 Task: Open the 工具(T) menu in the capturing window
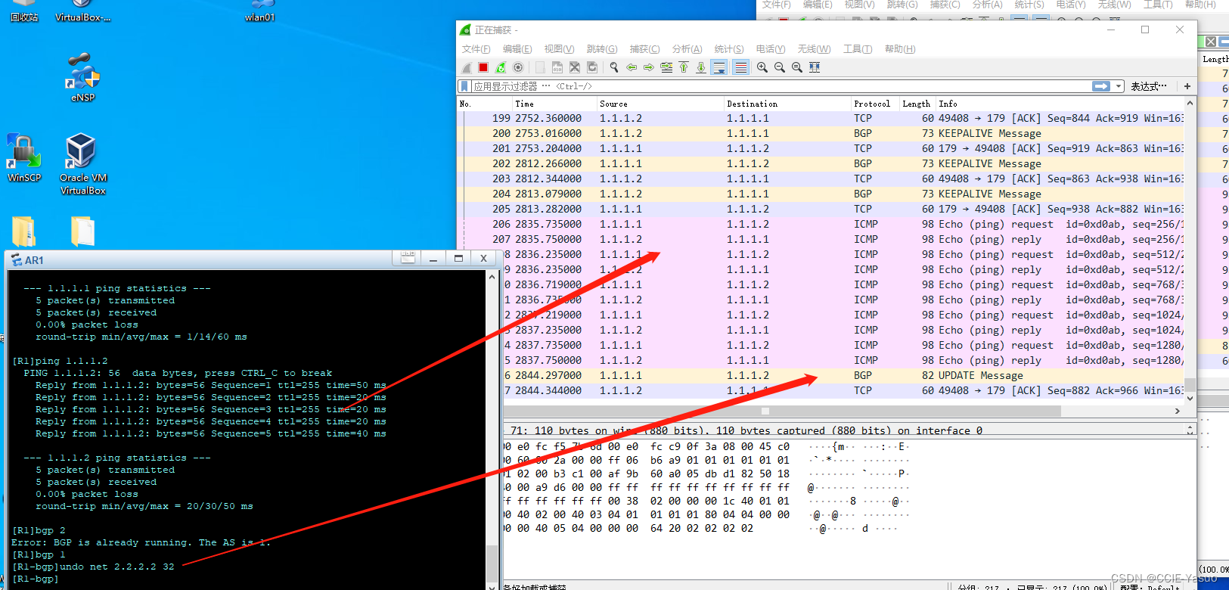[858, 49]
